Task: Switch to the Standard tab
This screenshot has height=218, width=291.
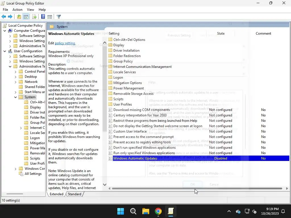Action: click(x=74, y=194)
